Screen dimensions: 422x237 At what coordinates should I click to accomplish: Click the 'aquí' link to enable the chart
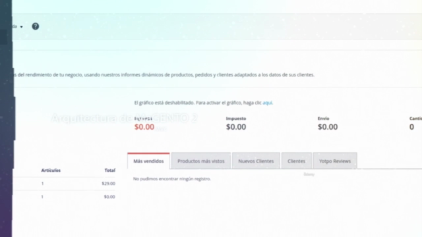tap(267, 103)
